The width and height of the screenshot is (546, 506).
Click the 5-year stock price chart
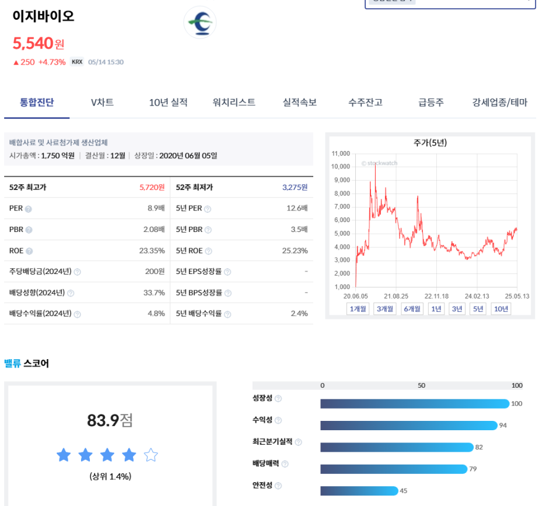(x=436, y=220)
